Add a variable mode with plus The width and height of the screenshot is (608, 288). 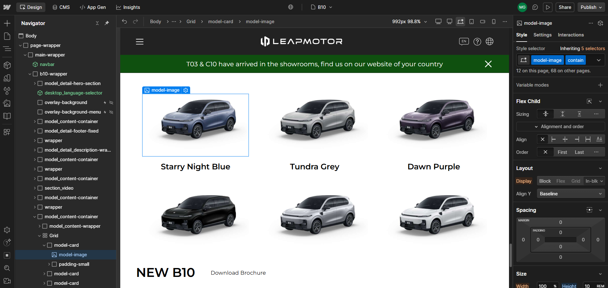pos(600,85)
